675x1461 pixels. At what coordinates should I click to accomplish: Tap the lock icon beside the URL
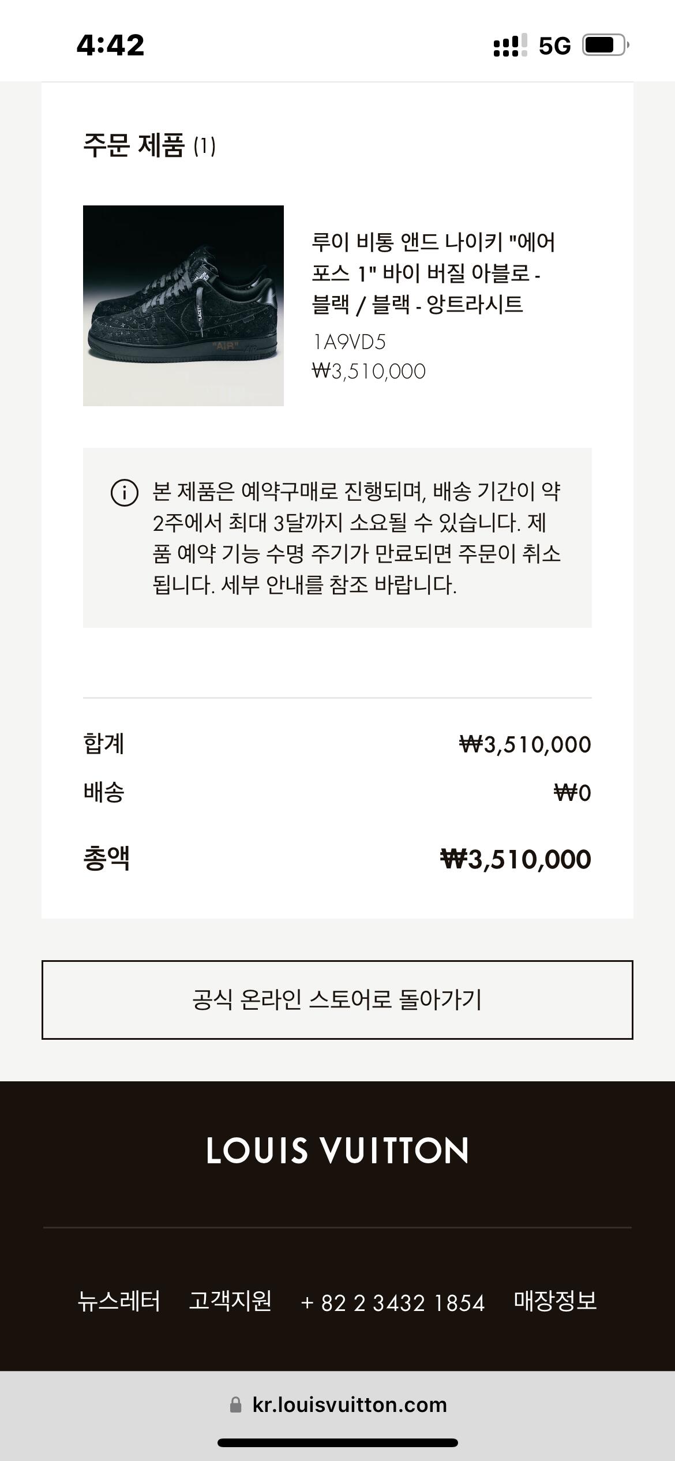(x=235, y=1404)
